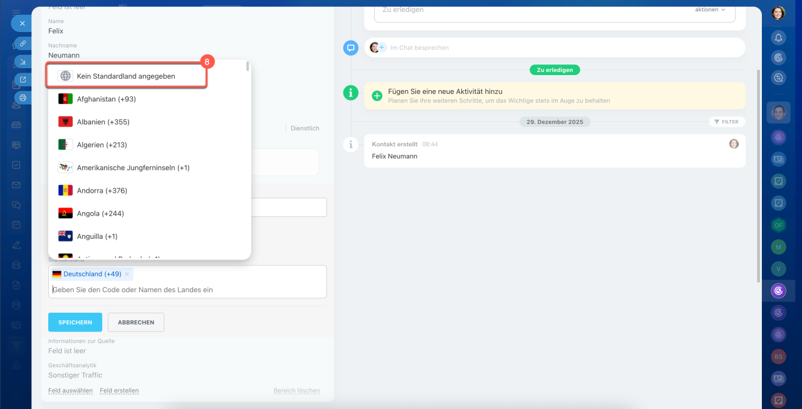Click the country dropdown list scrollbar
Image resolution: width=802 pixels, height=409 pixels.
[x=248, y=66]
